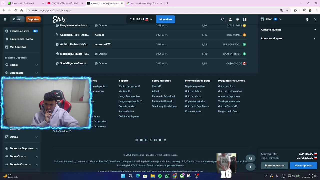Click the Shai Gilgeous-Alexander bet row
Screen dimensions: 320x180
tap(151, 63)
